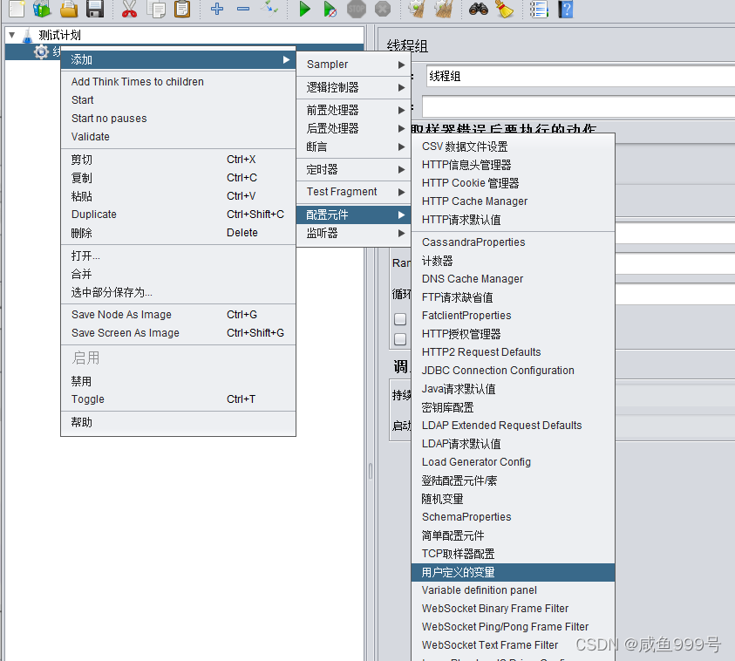This screenshot has height=661, width=735.
Task: Expand the Sampler submenu
Action: pyautogui.click(x=354, y=65)
